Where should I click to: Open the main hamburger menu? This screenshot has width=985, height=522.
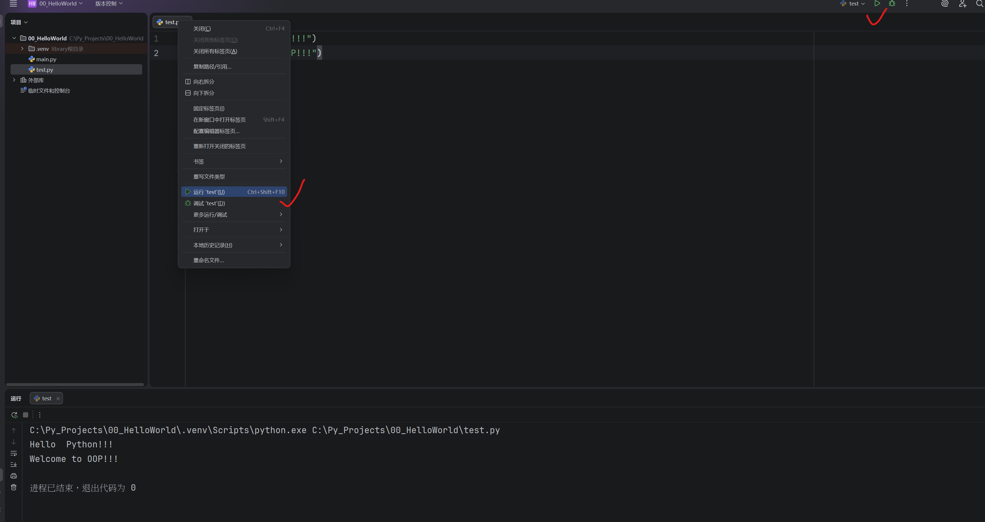[13, 3]
